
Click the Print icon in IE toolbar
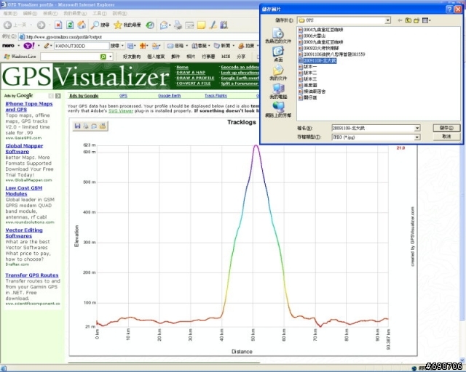[x=178, y=25]
